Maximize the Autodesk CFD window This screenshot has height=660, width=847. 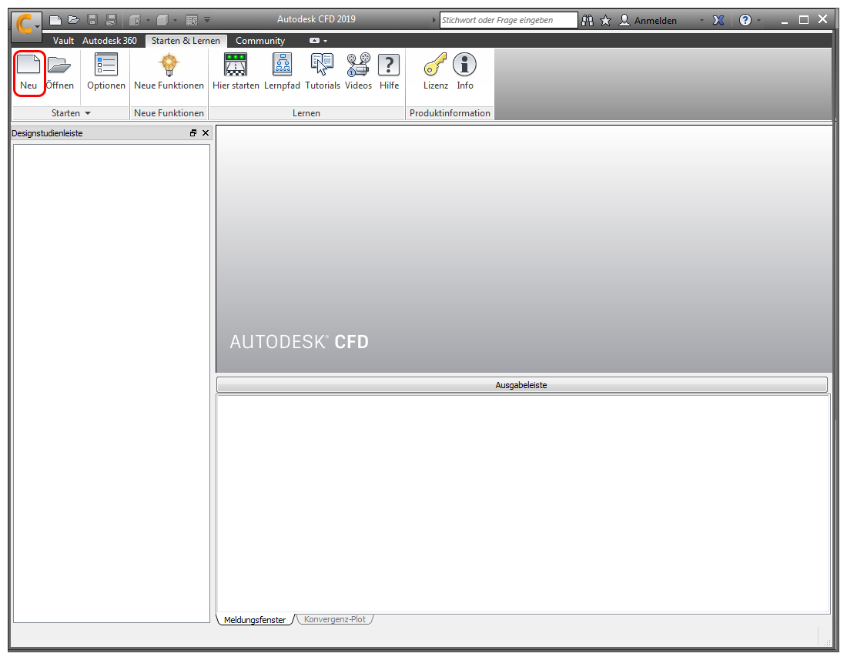804,20
